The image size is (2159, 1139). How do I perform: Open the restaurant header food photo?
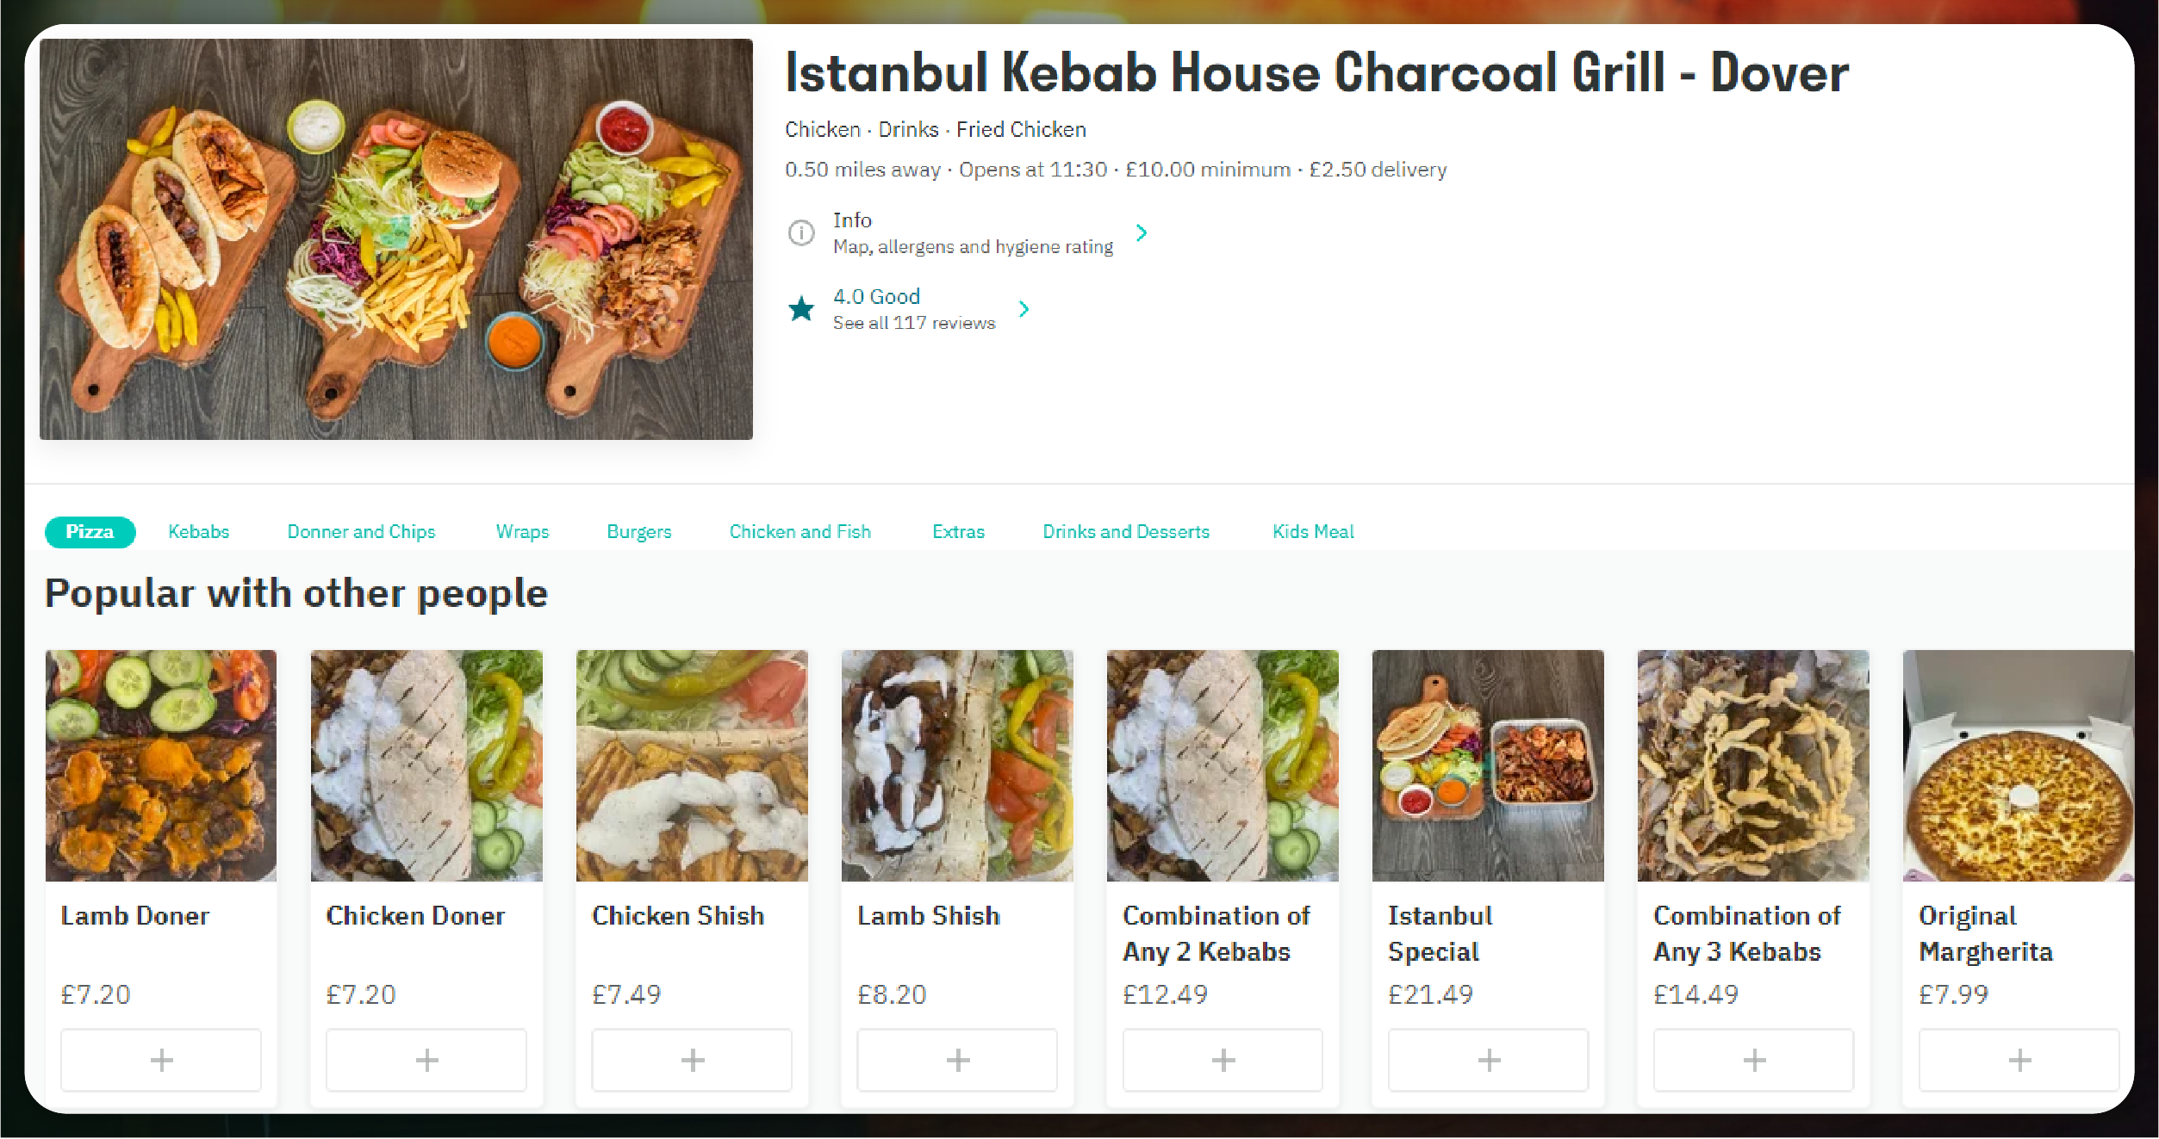click(x=396, y=239)
